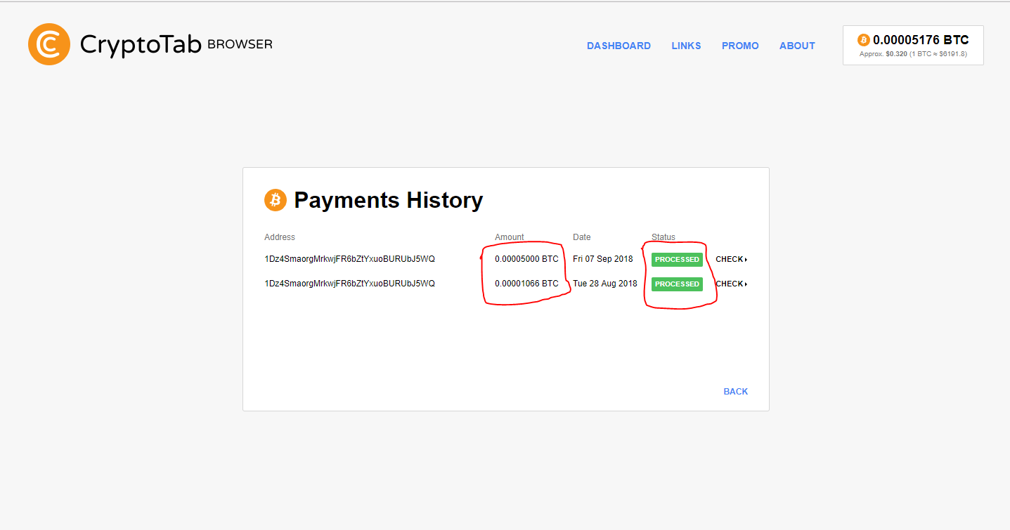Select the orange CryptoTab C emblem
The height and width of the screenshot is (530, 1010).
click(48, 44)
